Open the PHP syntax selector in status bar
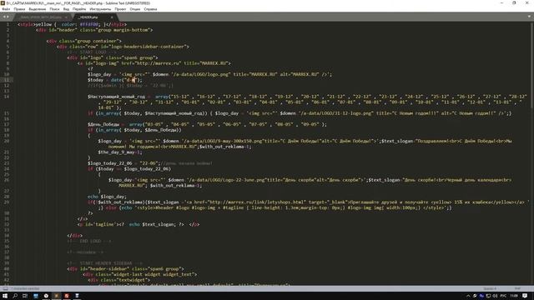Image resolution: width=534 pixels, height=300 pixels. point(517,288)
